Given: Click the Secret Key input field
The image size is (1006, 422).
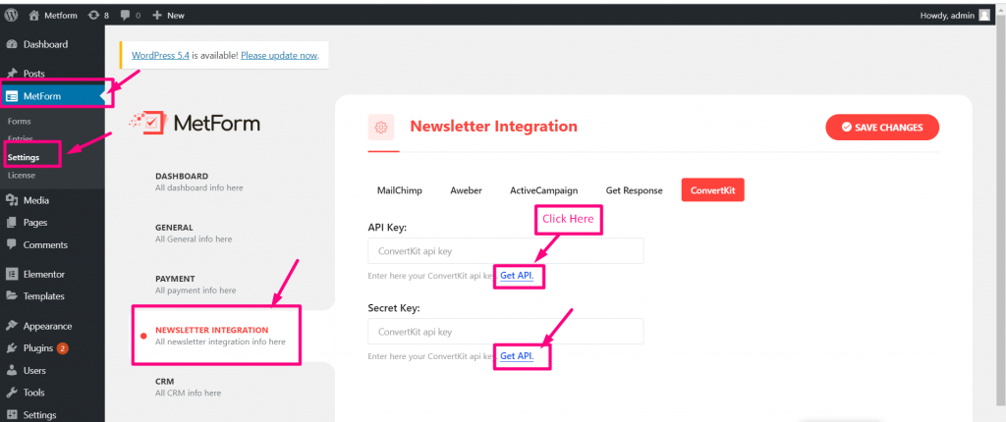Looking at the screenshot, I should (506, 332).
